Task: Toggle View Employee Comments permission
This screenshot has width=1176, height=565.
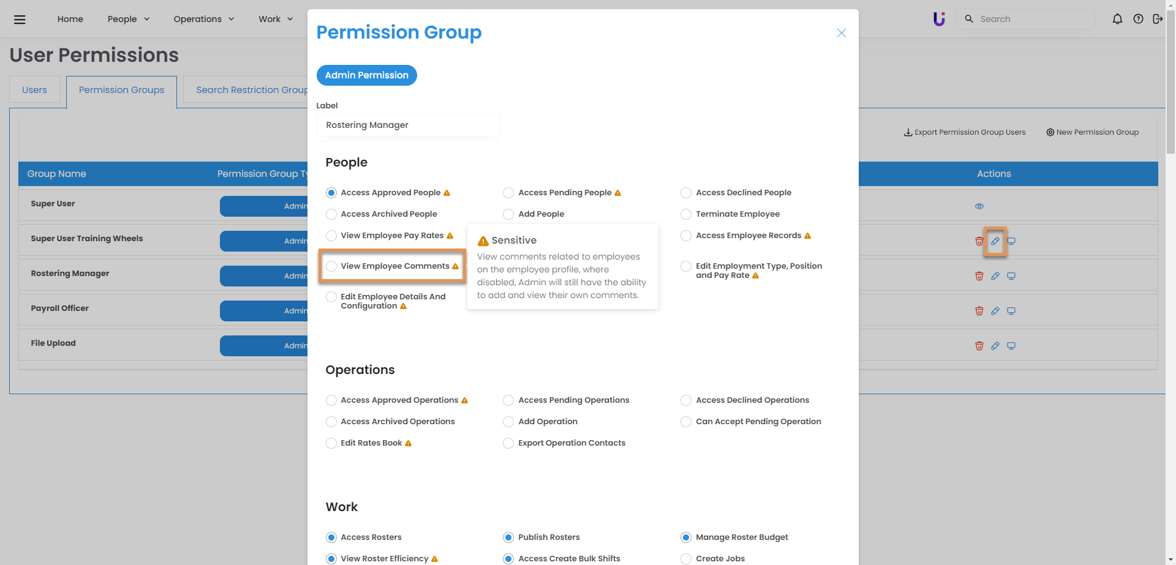Action: (x=331, y=266)
